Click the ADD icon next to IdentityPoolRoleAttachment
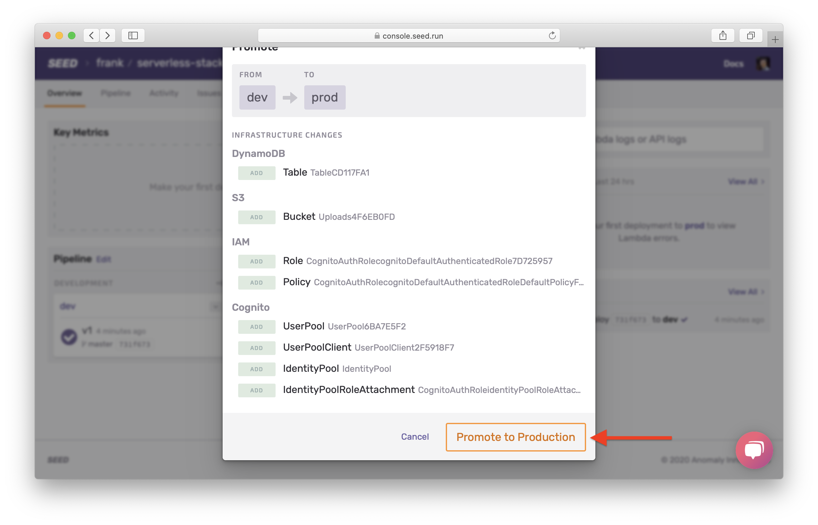 pyautogui.click(x=256, y=390)
